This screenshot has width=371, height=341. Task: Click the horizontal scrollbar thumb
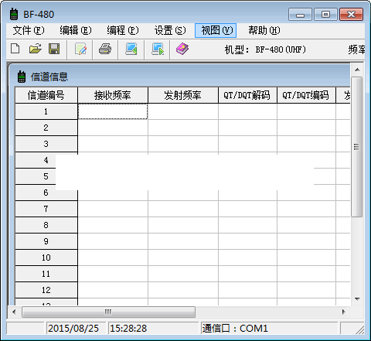[x=108, y=312]
